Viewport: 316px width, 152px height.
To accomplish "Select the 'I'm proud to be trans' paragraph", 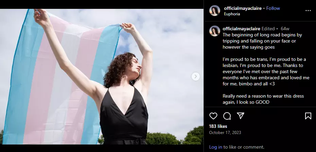I will tap(266, 71).
